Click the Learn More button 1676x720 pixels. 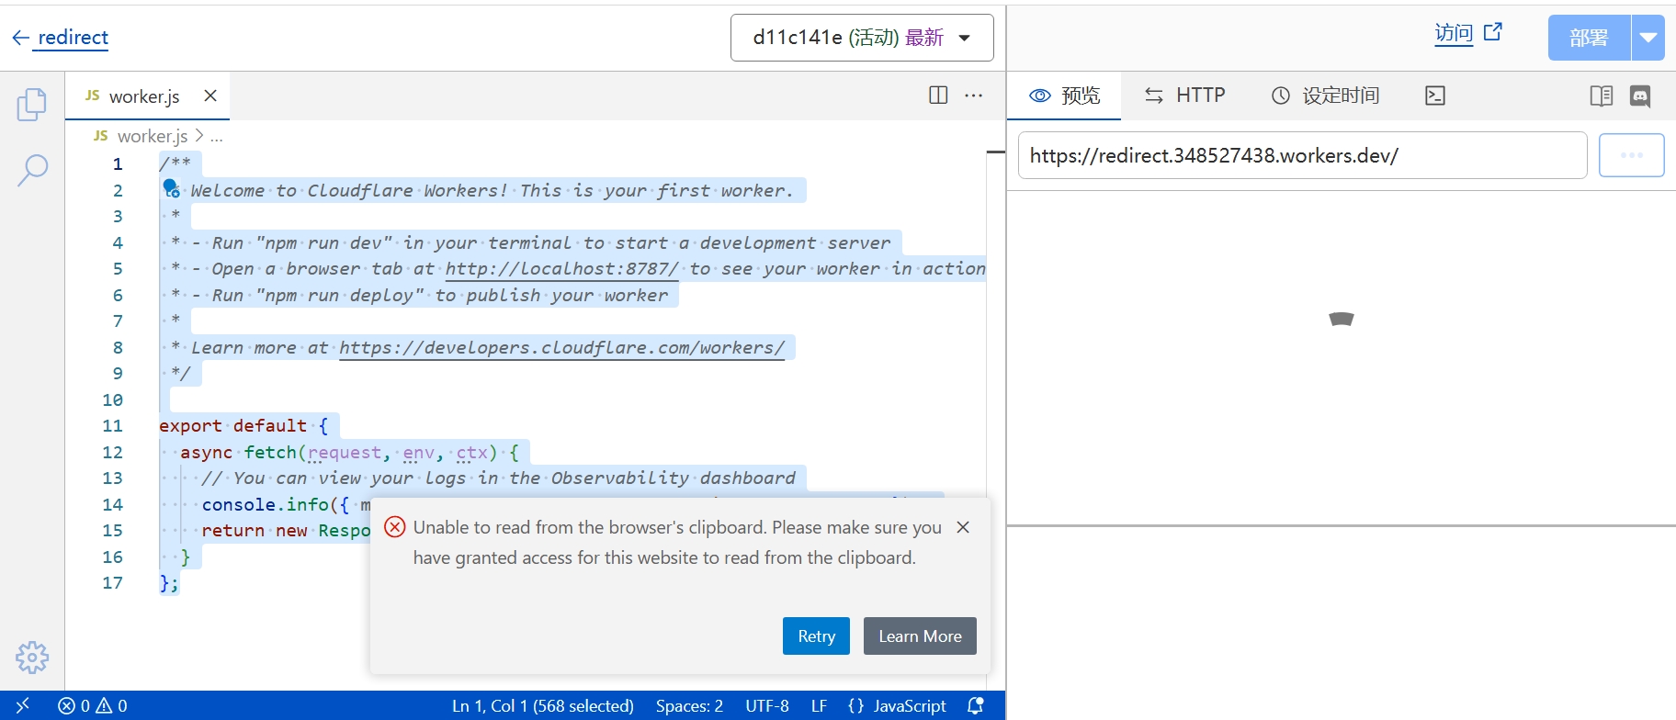pyautogui.click(x=920, y=636)
